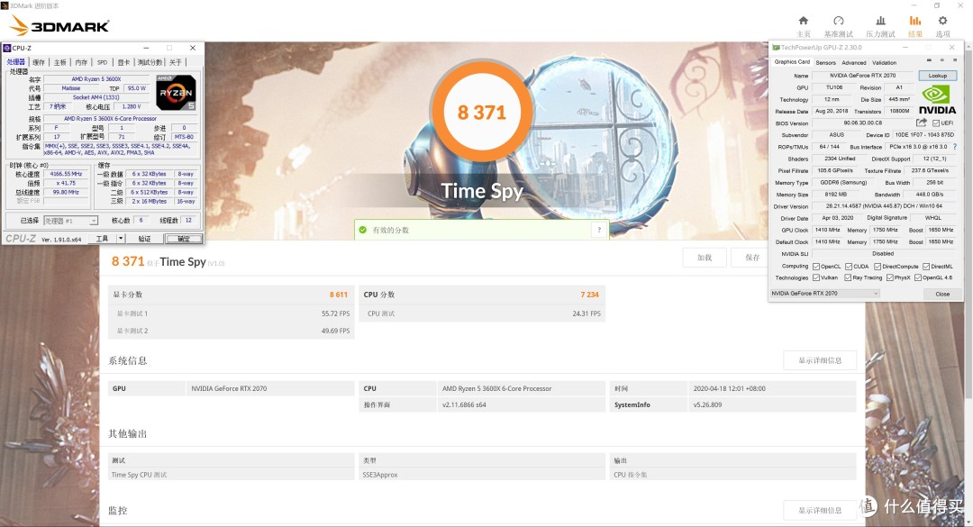Click the Lookup button in GPU-Z
The height and width of the screenshot is (527, 973).
[937, 76]
